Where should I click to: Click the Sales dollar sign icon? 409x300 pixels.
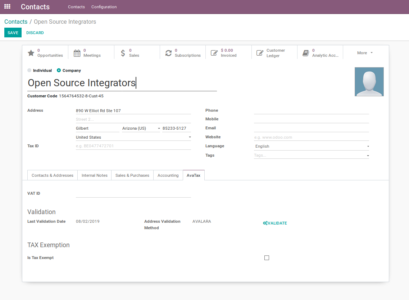pos(123,53)
